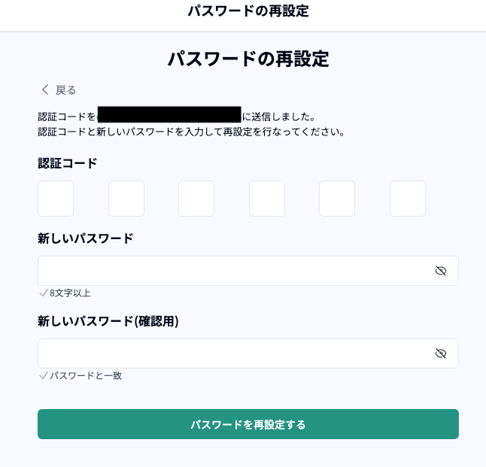The image size is (486, 467).
Task: Click the checkmark icon beside 8文字以上
Action: click(x=43, y=293)
